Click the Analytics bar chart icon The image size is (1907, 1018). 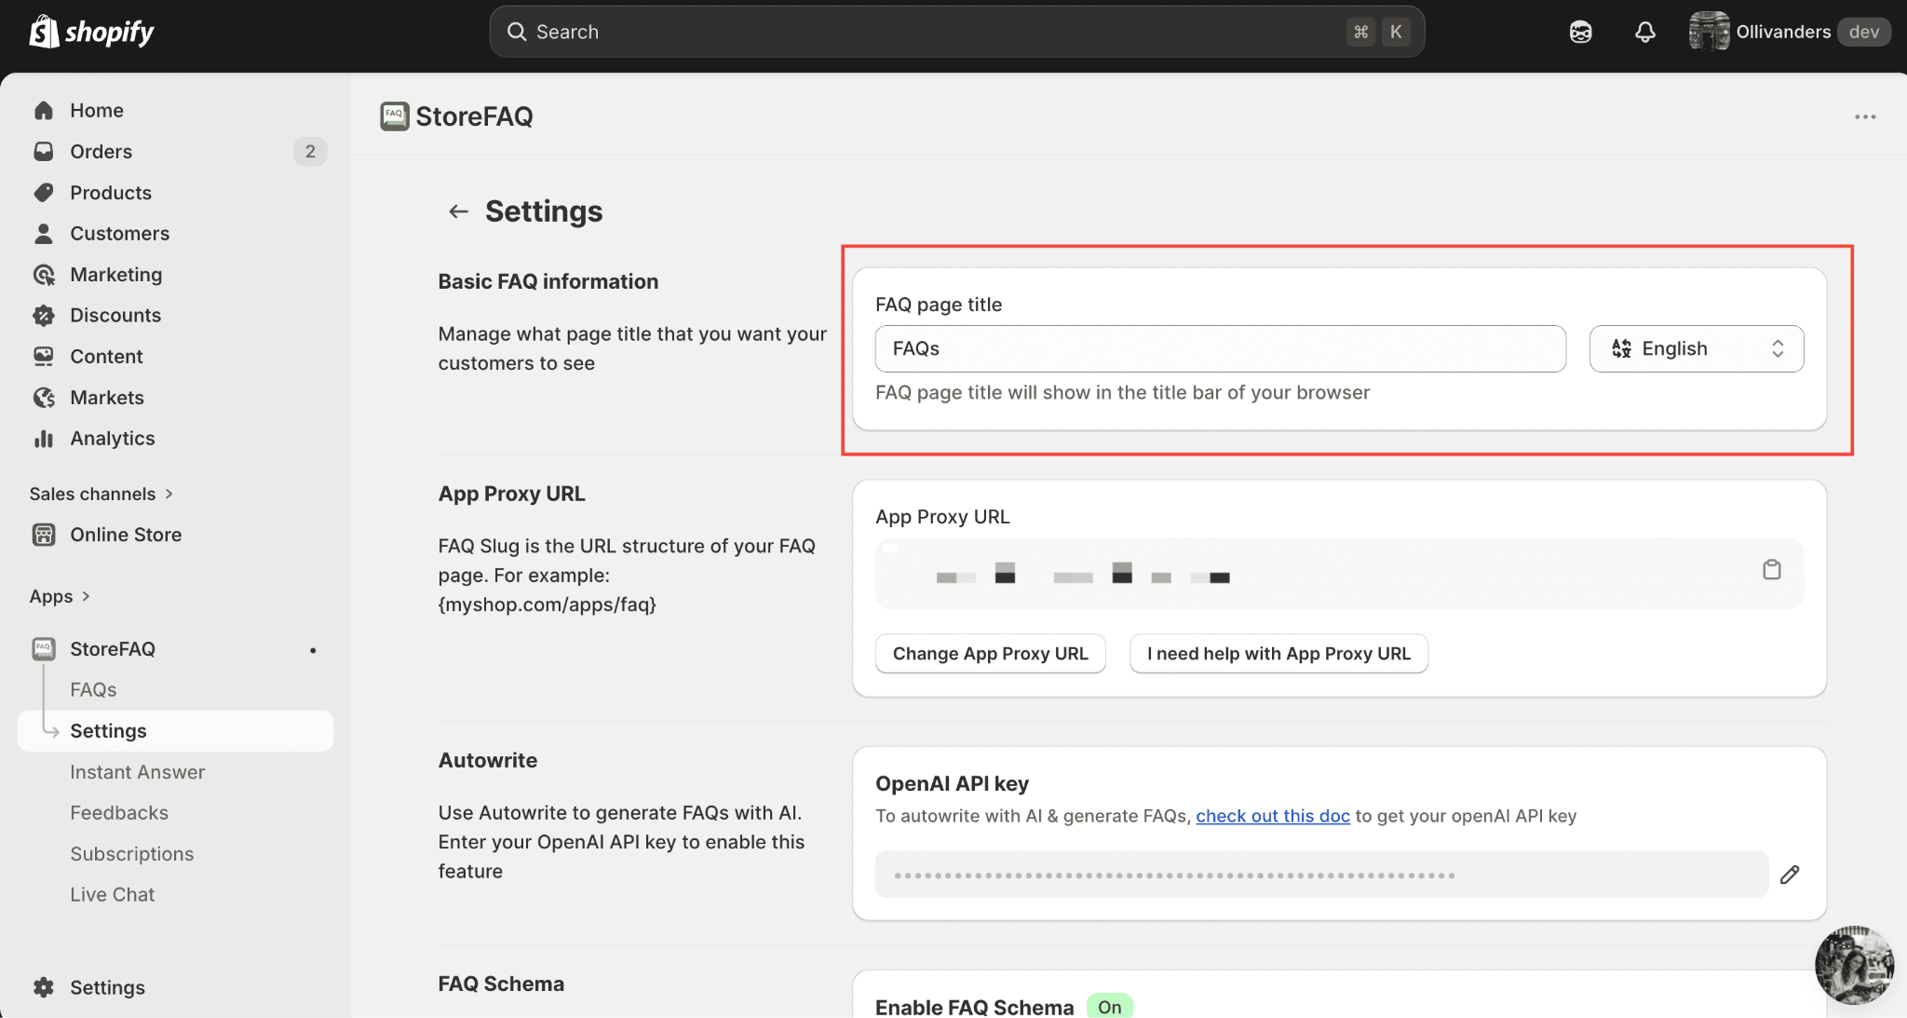(44, 438)
